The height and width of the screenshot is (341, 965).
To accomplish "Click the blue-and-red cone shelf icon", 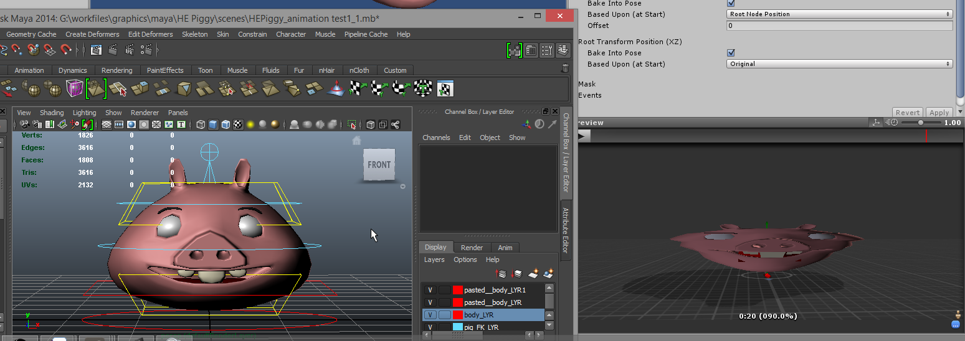I will [336, 89].
